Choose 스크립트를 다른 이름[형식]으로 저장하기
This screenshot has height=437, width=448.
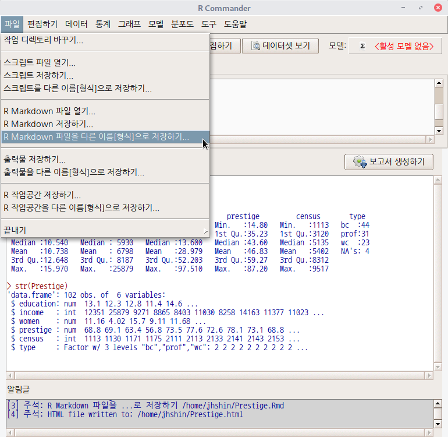pos(105,88)
